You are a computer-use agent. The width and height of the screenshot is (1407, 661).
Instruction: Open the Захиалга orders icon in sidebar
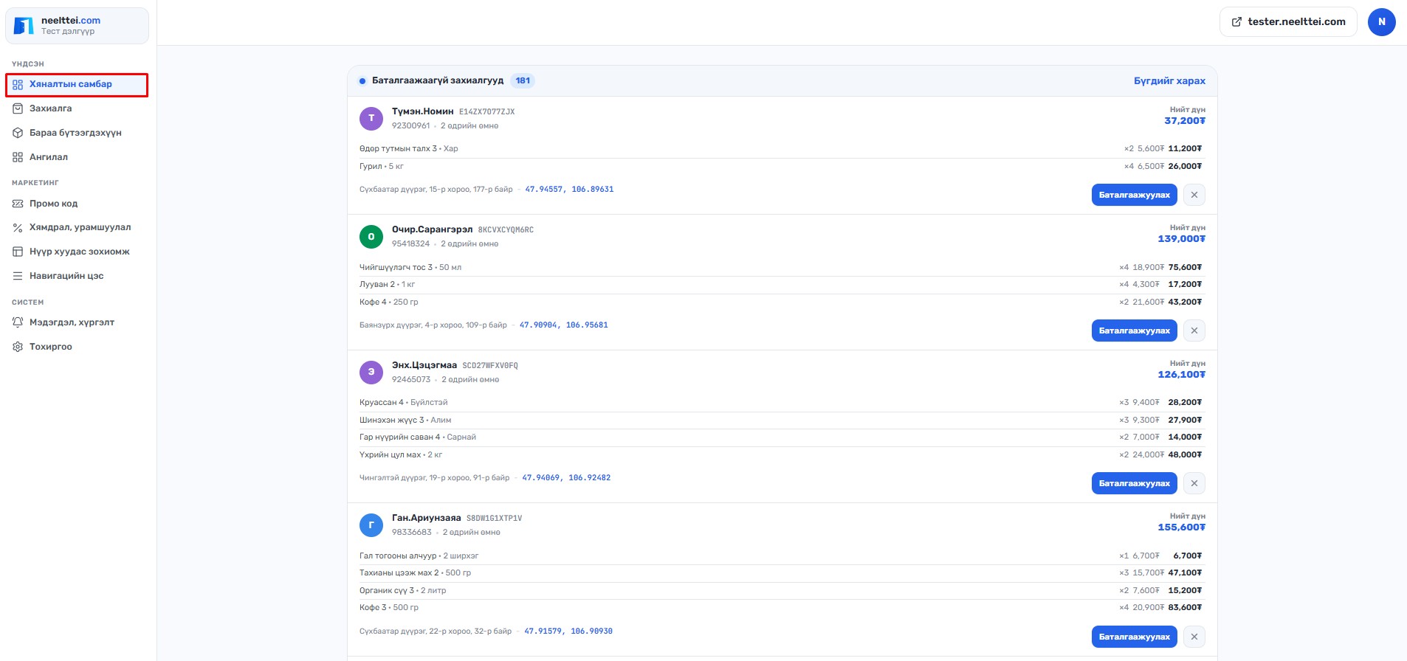coord(18,108)
